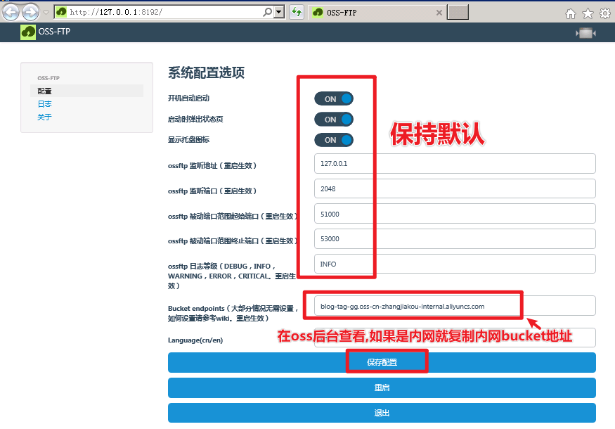Click the browser back arrow button
The width and height of the screenshot is (615, 429).
11,12
